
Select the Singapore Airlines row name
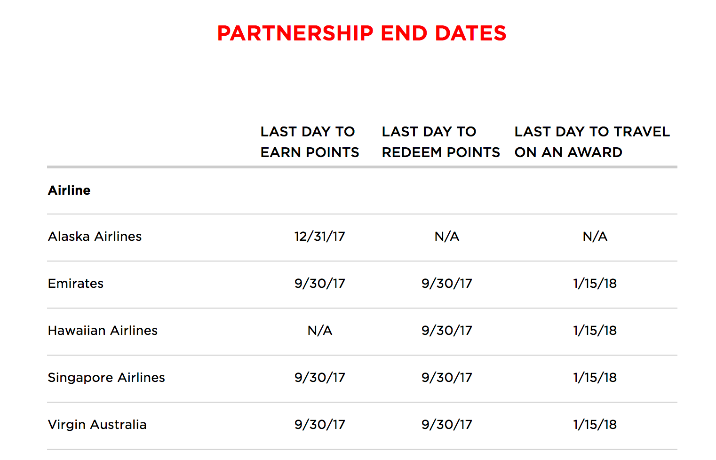point(106,377)
